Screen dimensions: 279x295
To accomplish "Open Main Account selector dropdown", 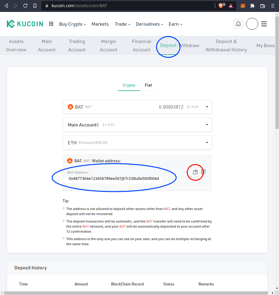I will (x=137, y=125).
